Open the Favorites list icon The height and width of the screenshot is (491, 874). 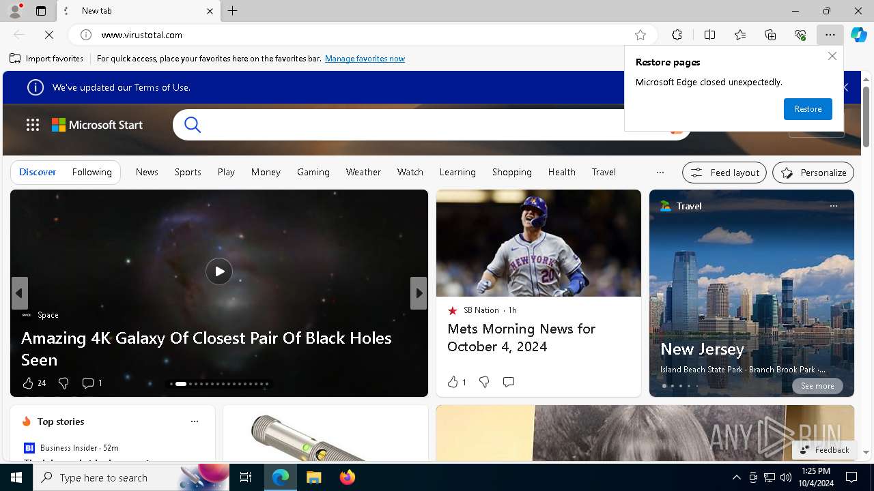(x=740, y=35)
